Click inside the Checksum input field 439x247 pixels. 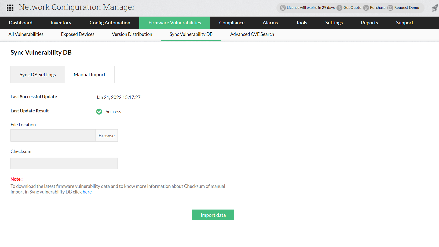(64, 163)
